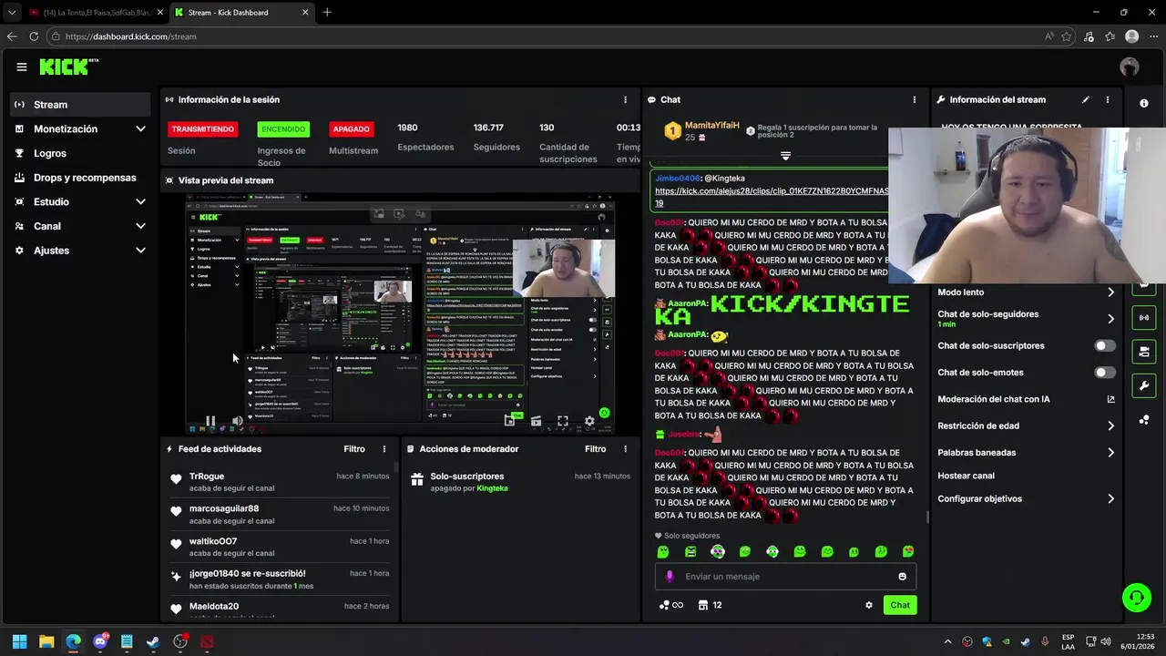This screenshot has width=1166, height=656.
Task: Open Steam from the taskbar
Action: [x=153, y=641]
